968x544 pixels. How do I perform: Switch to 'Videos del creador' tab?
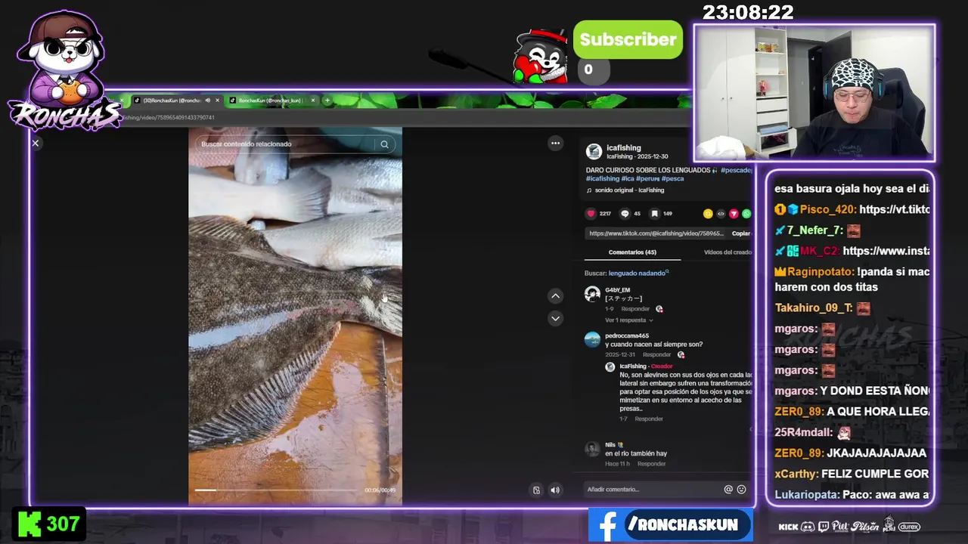point(728,252)
